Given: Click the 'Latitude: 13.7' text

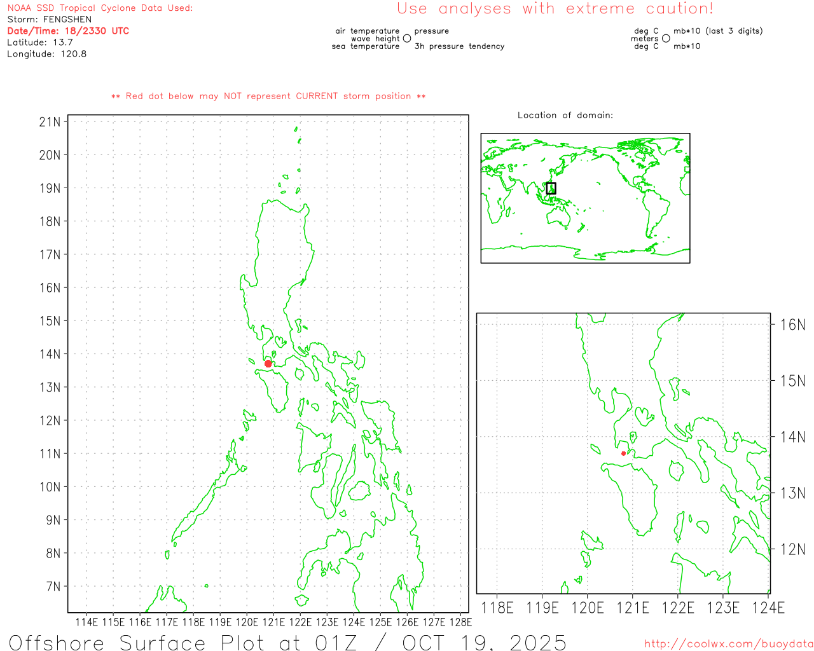Looking at the screenshot, I should 40,43.
